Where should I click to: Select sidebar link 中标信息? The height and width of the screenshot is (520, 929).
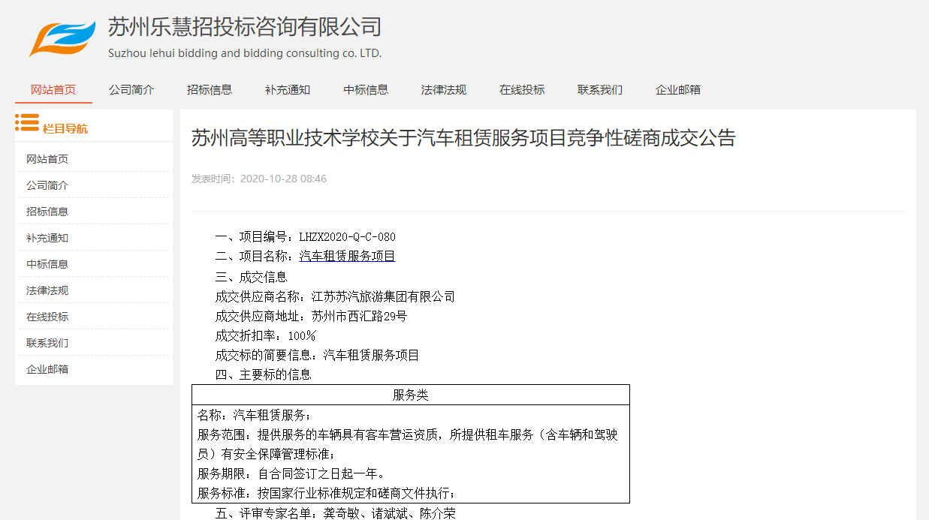[47, 264]
